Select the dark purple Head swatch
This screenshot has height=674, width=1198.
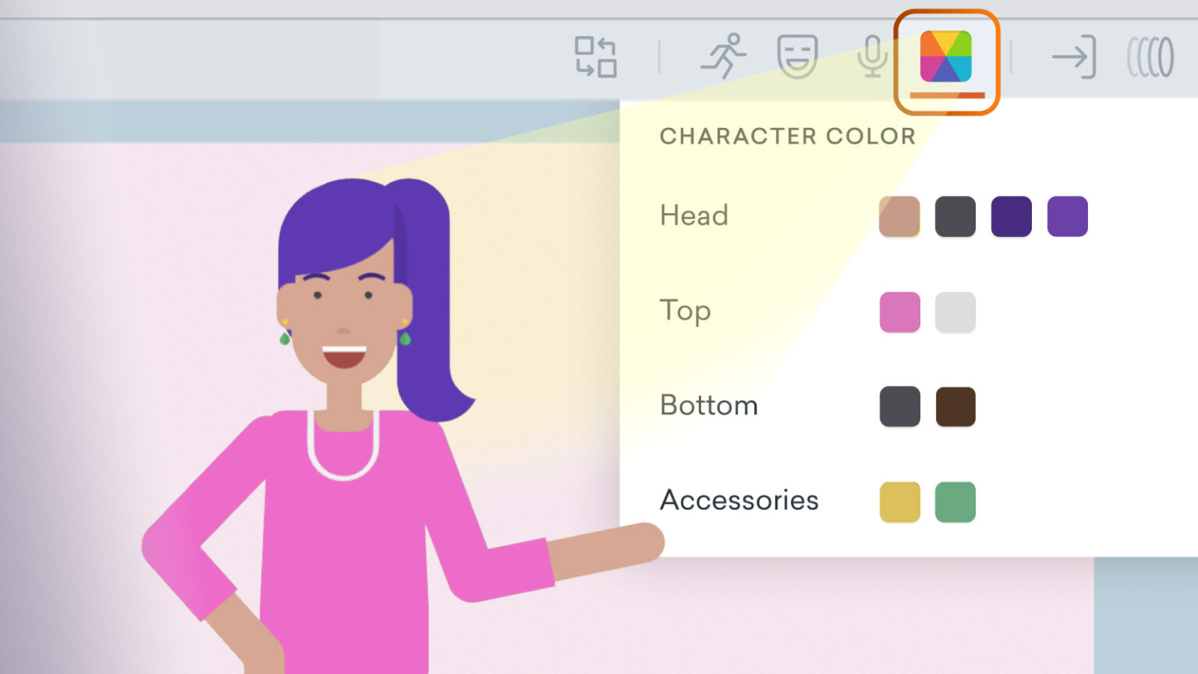(x=1011, y=216)
